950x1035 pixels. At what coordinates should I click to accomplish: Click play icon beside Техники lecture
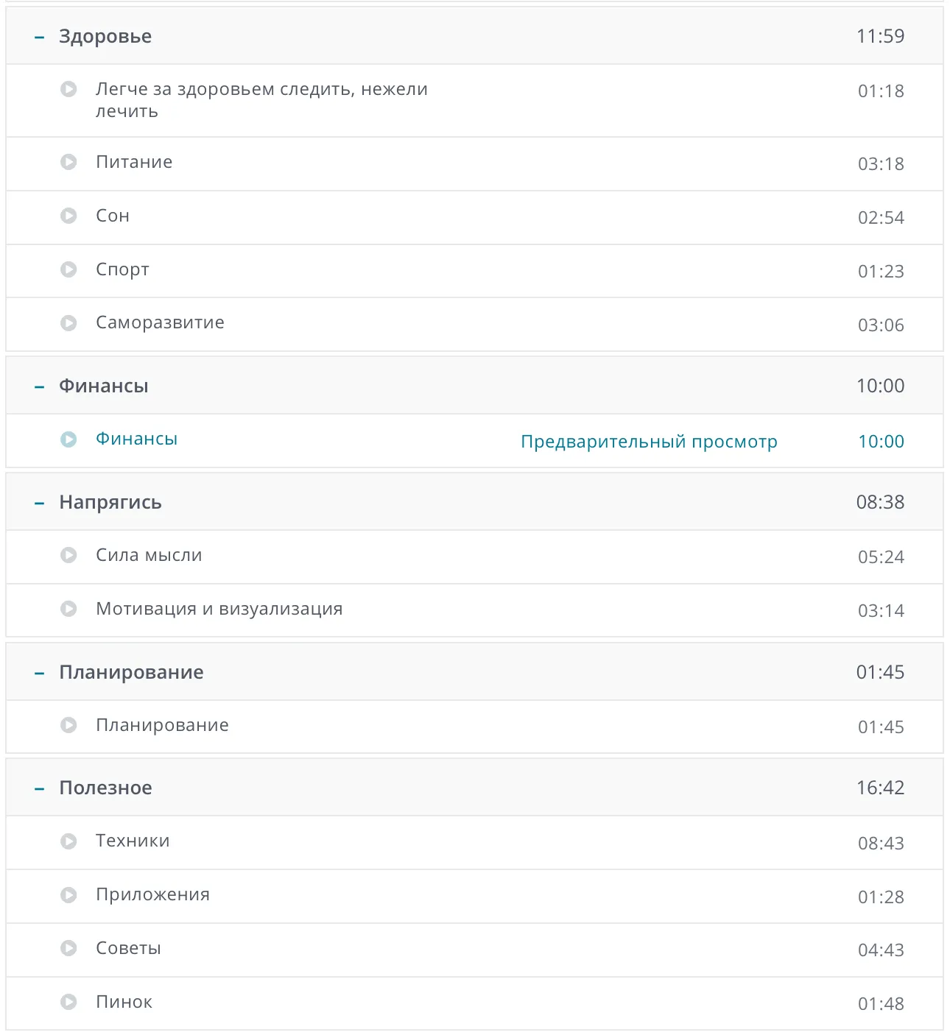[68, 841]
